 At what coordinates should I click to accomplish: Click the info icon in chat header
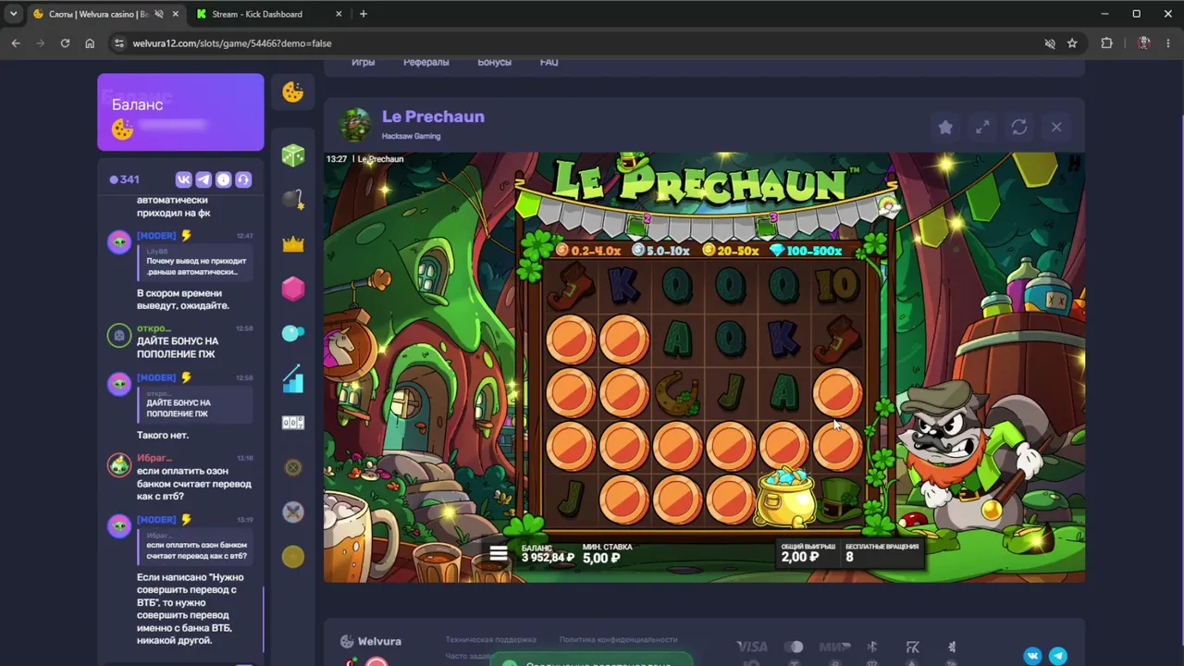pos(223,179)
